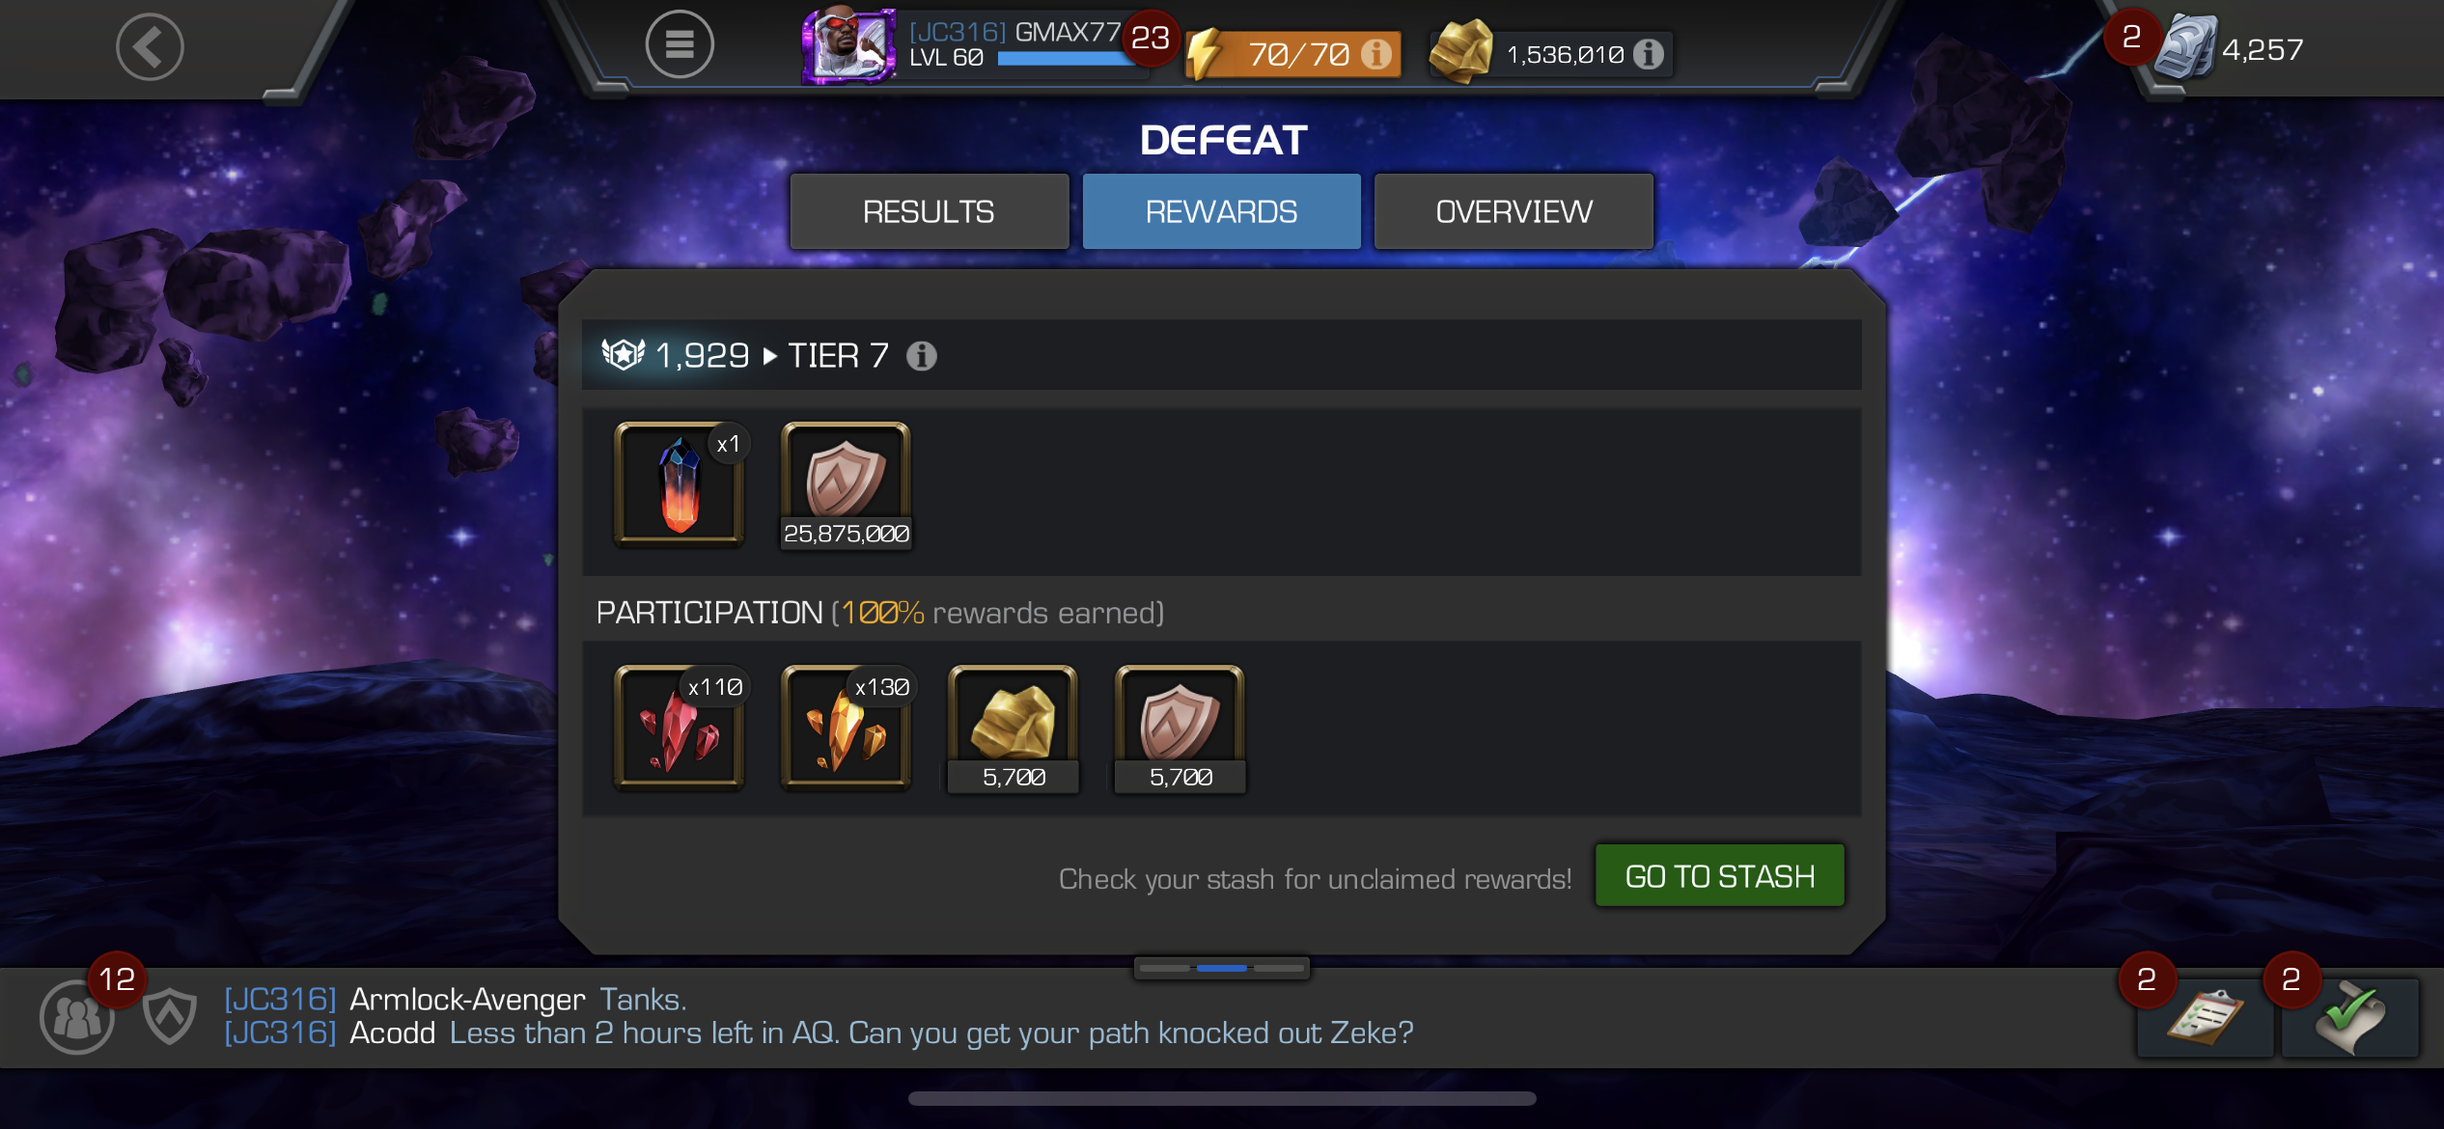The height and width of the screenshot is (1129, 2444).
Task: Open the hamburger main menu
Action: pyautogui.click(x=680, y=44)
